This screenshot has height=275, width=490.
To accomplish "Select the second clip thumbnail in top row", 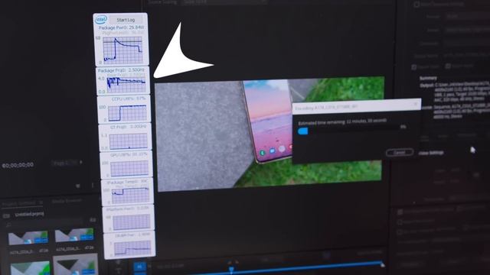I will [74, 235].
